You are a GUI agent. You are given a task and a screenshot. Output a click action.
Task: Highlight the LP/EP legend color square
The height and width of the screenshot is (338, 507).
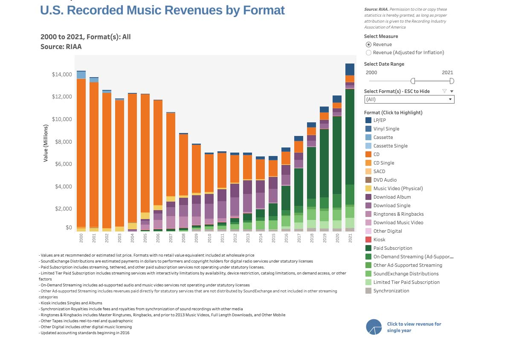[x=368, y=120]
